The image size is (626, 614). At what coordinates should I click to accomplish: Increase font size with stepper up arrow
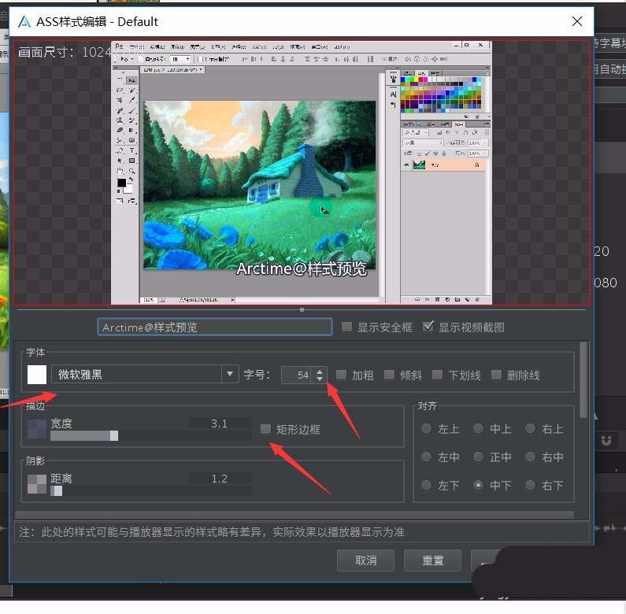tap(320, 371)
